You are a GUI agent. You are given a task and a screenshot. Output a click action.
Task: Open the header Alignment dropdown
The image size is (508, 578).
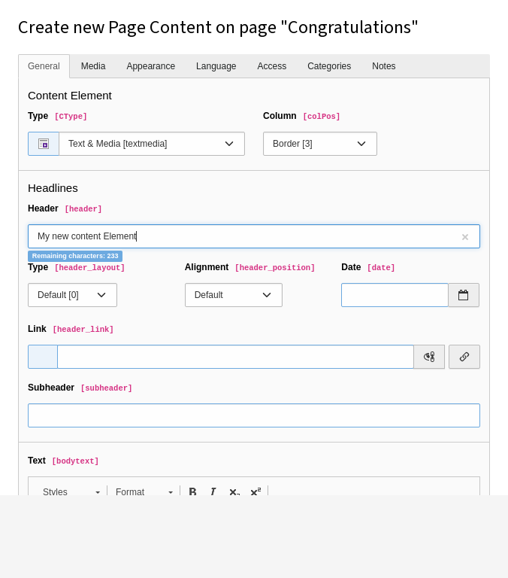coord(234,295)
